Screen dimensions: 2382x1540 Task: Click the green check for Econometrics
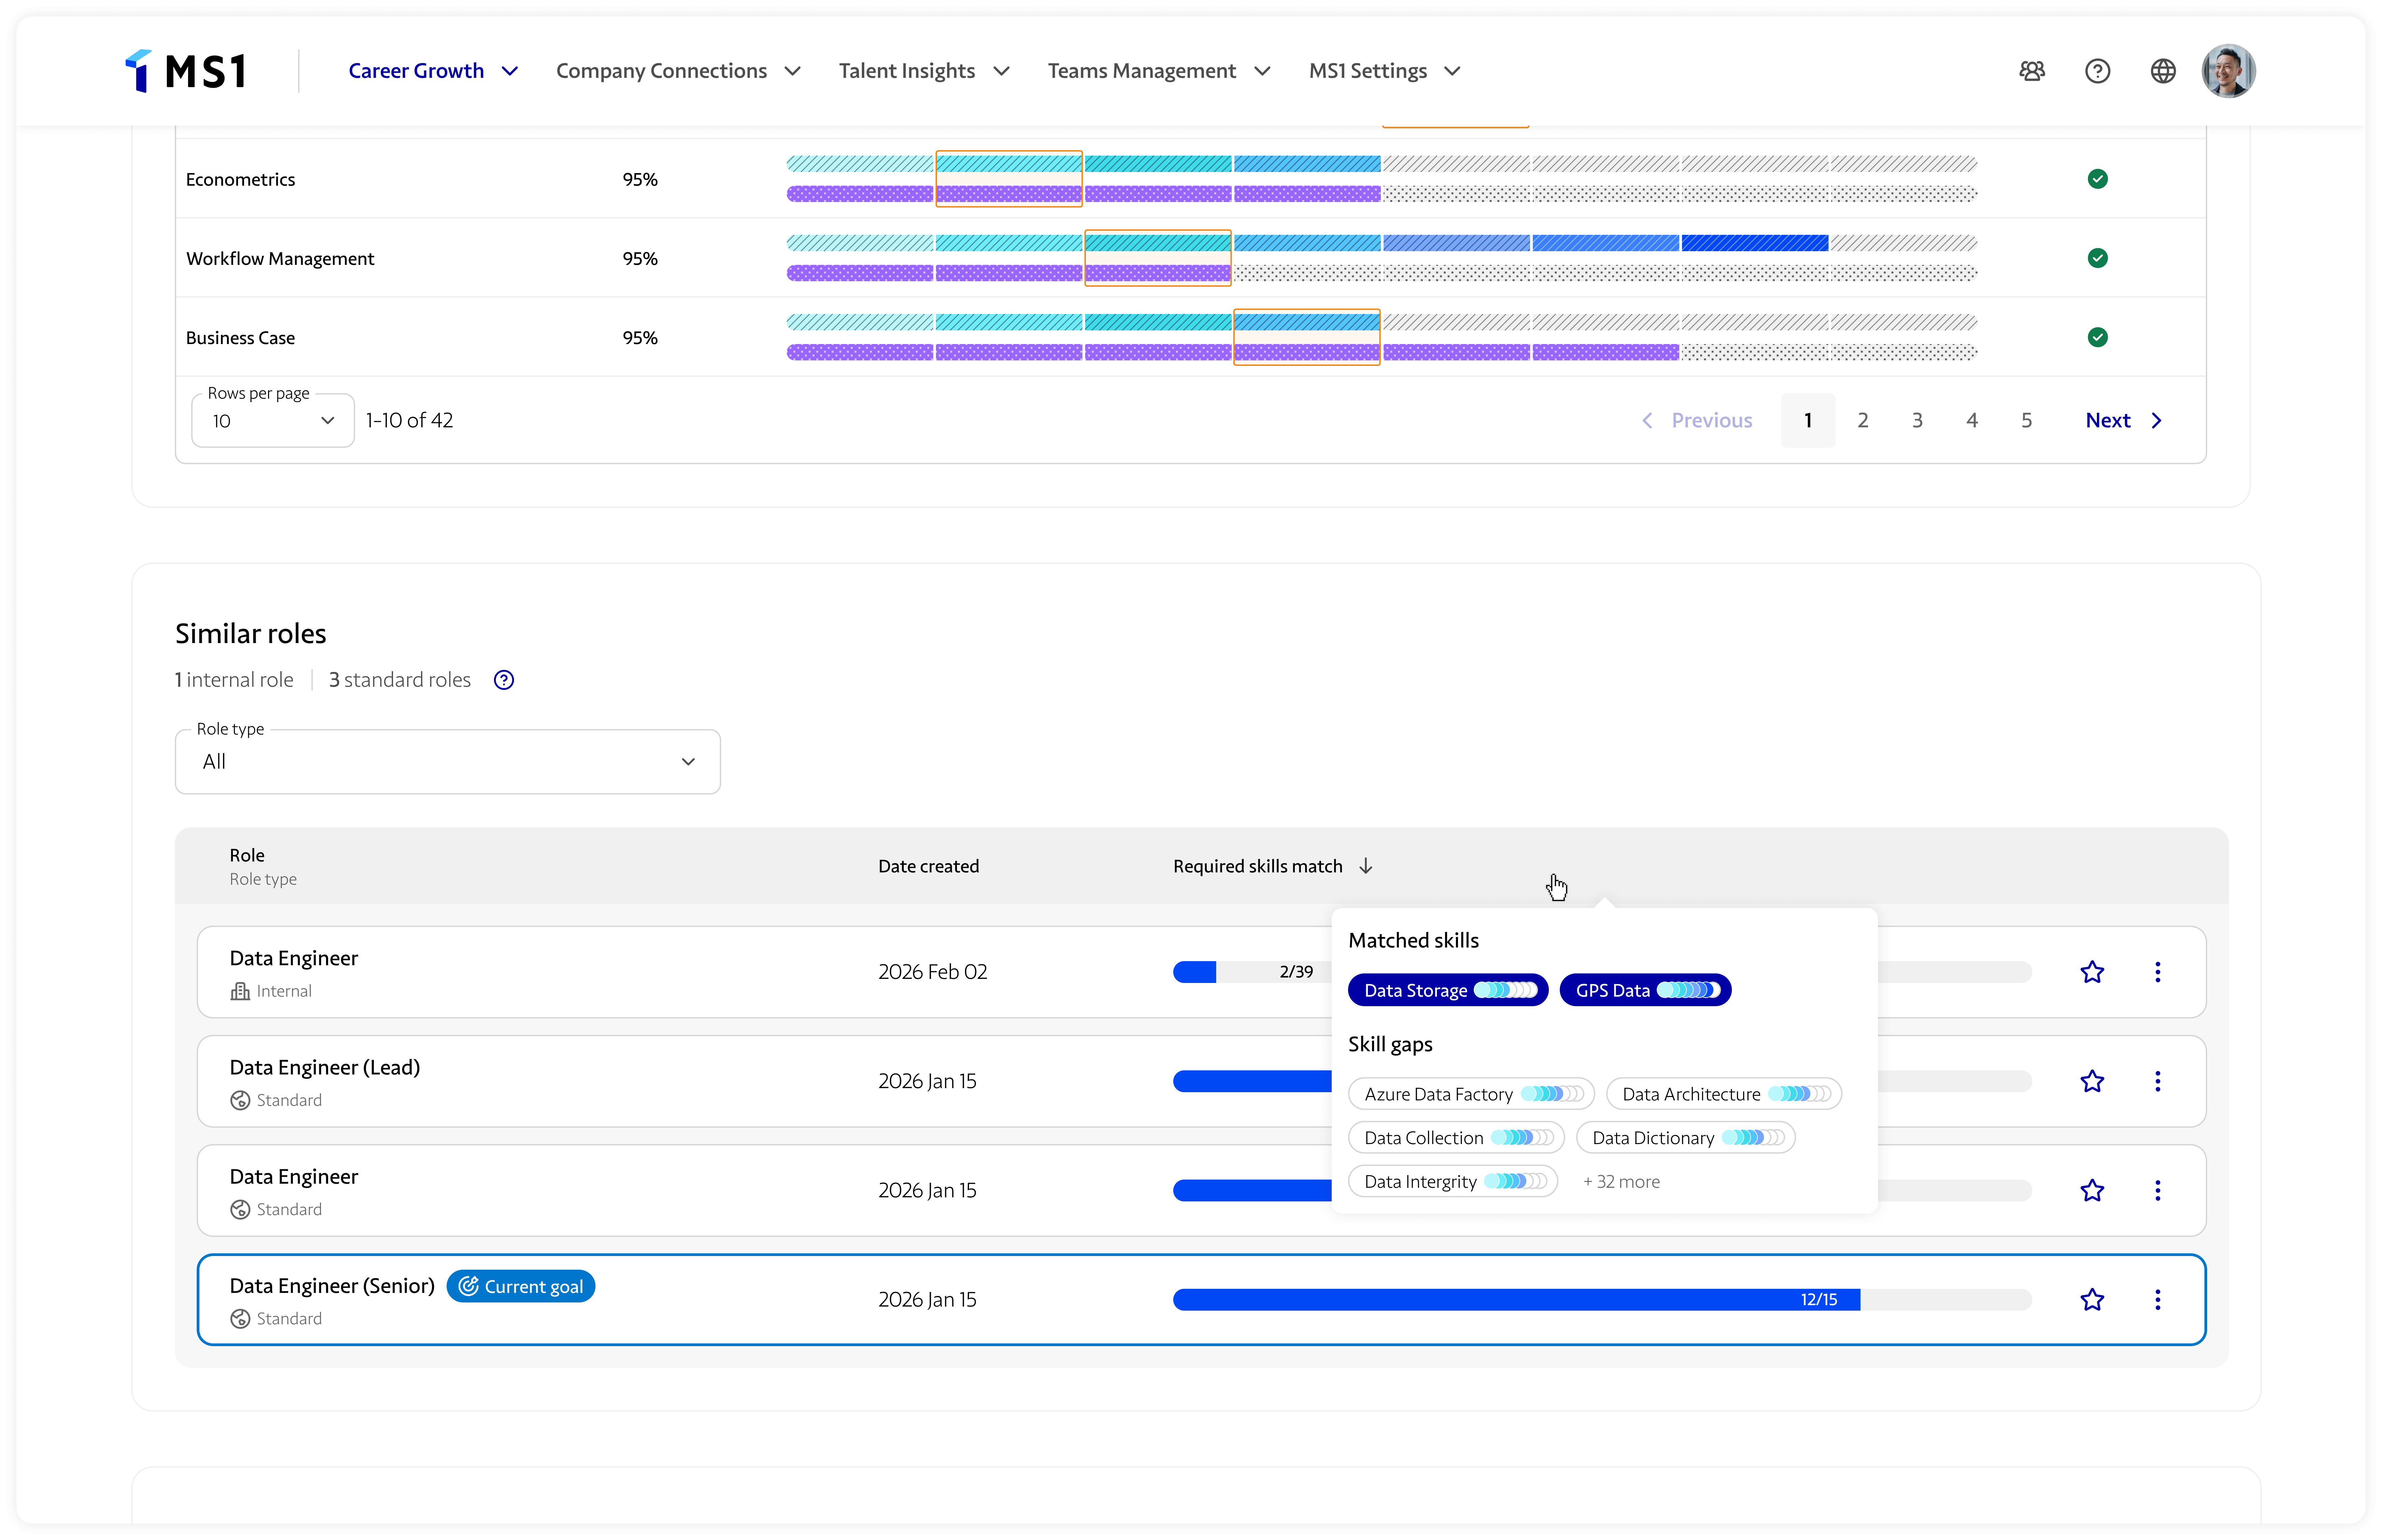2098,179
